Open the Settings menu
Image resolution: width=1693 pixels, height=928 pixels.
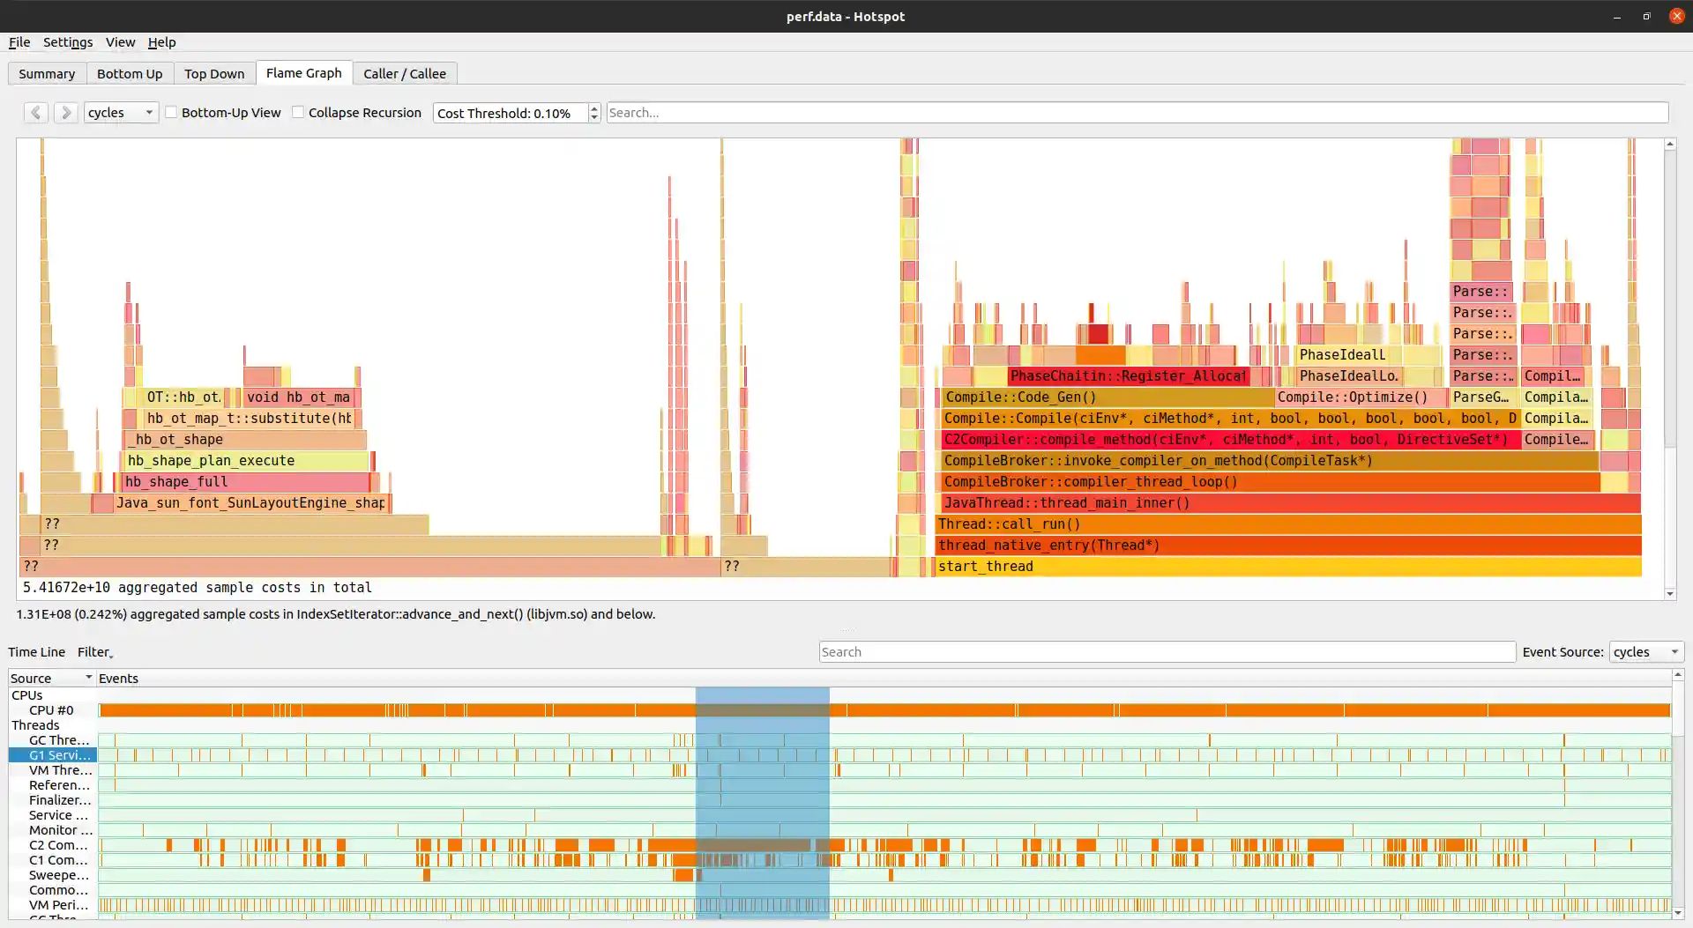[x=68, y=41]
